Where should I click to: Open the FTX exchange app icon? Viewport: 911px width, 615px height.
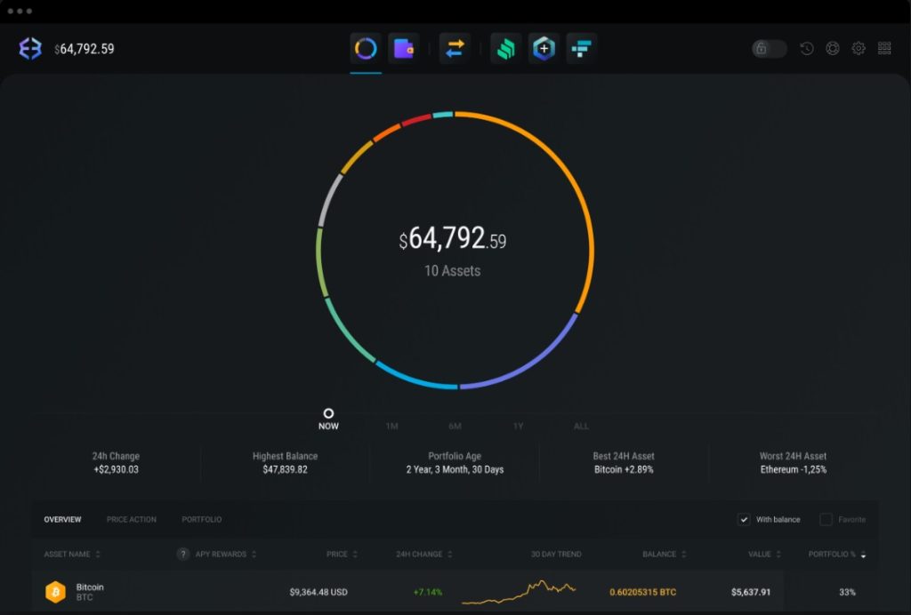(x=582, y=49)
